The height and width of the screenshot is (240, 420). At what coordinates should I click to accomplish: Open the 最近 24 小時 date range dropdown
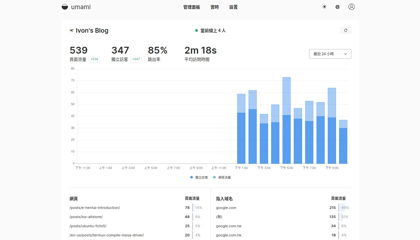pyautogui.click(x=330, y=54)
